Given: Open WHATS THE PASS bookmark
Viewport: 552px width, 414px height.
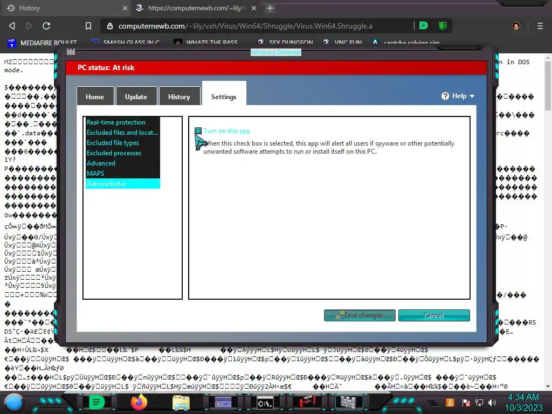Looking at the screenshot, I should [x=206, y=43].
